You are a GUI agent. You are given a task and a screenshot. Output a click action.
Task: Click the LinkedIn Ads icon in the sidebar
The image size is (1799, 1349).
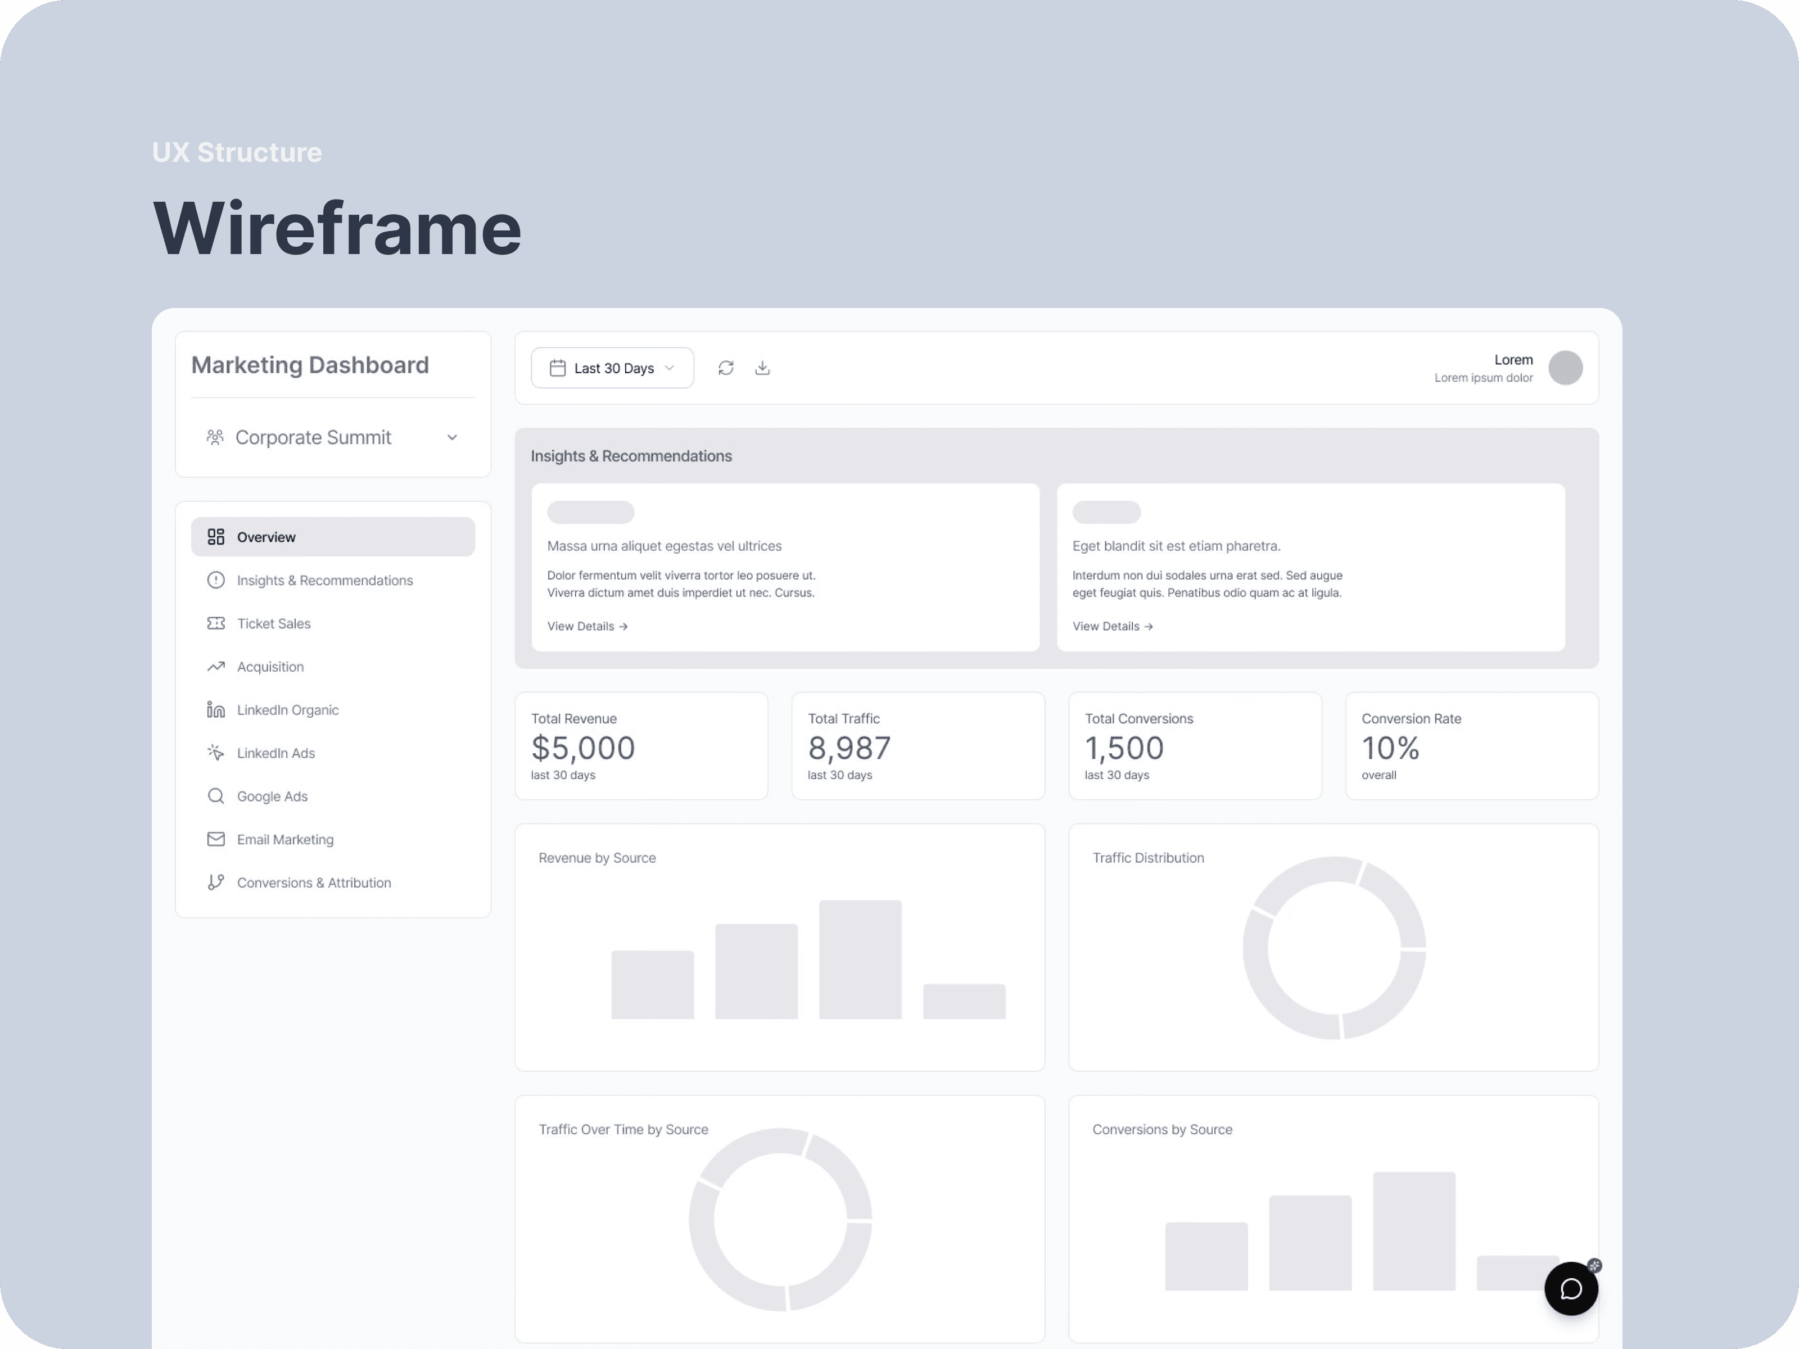215,752
